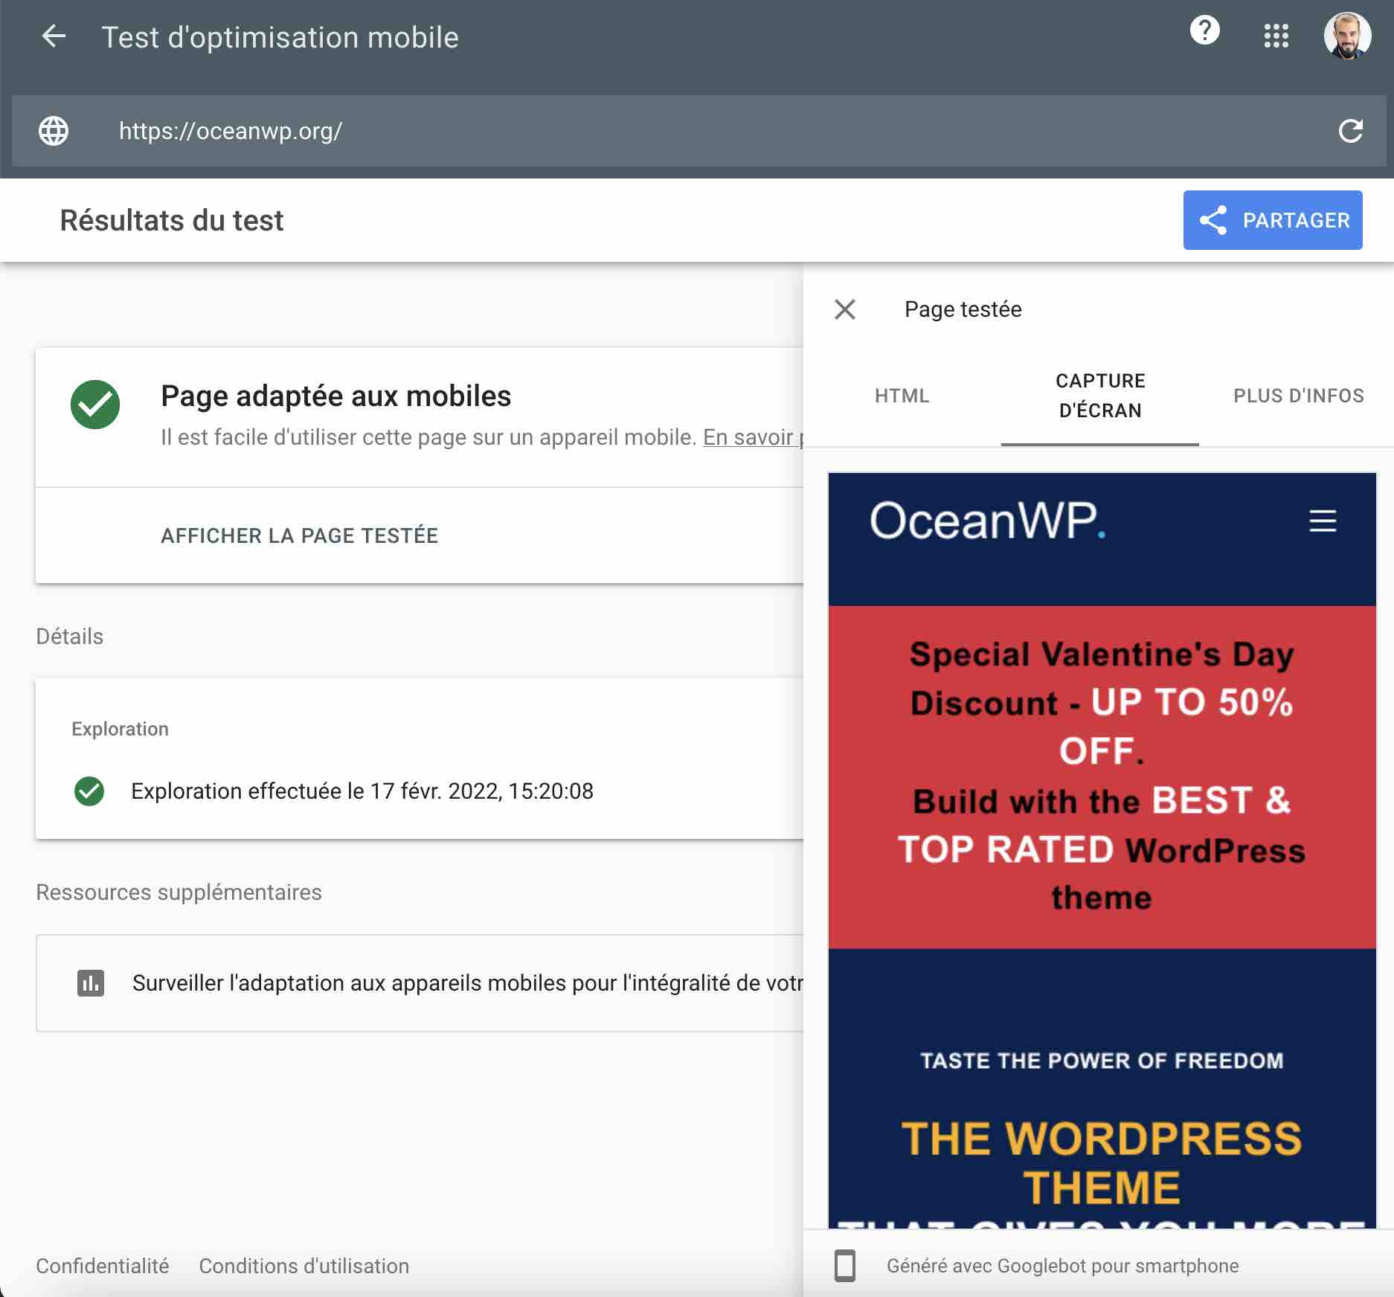Switch to the HTML tab
This screenshot has width=1394, height=1297.
(x=901, y=396)
